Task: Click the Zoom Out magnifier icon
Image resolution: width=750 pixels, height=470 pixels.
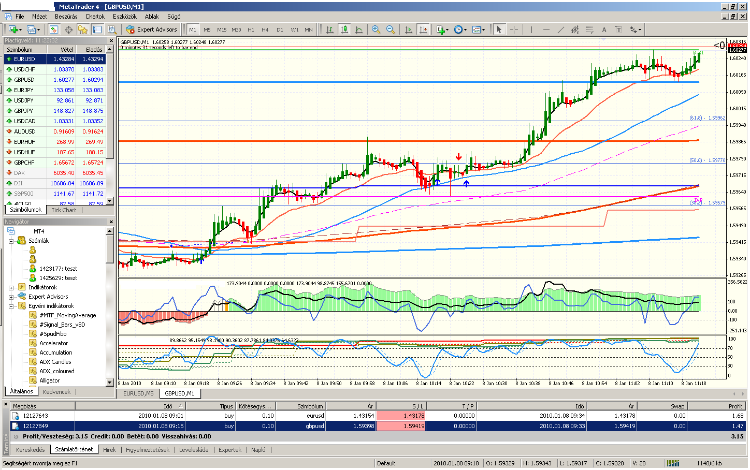Action: [391, 30]
